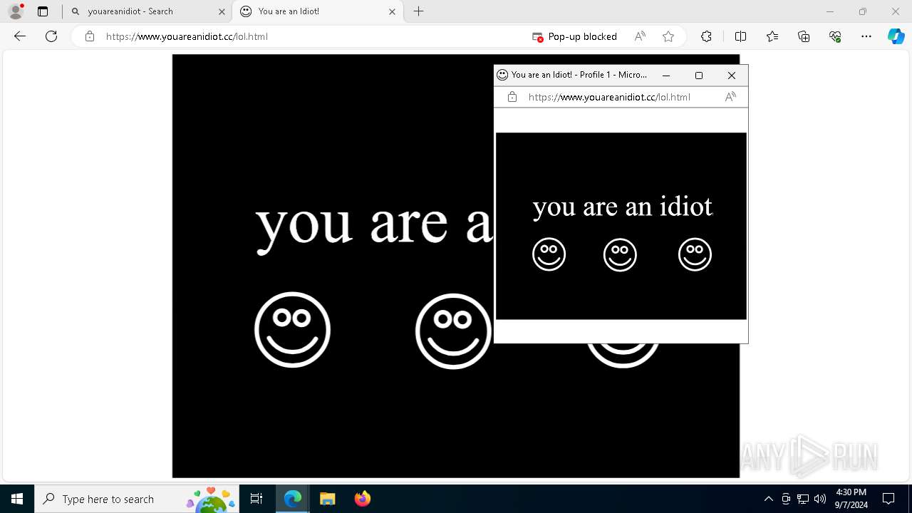912x513 pixels.
Task: Close the main Edge window
Action: (x=896, y=11)
